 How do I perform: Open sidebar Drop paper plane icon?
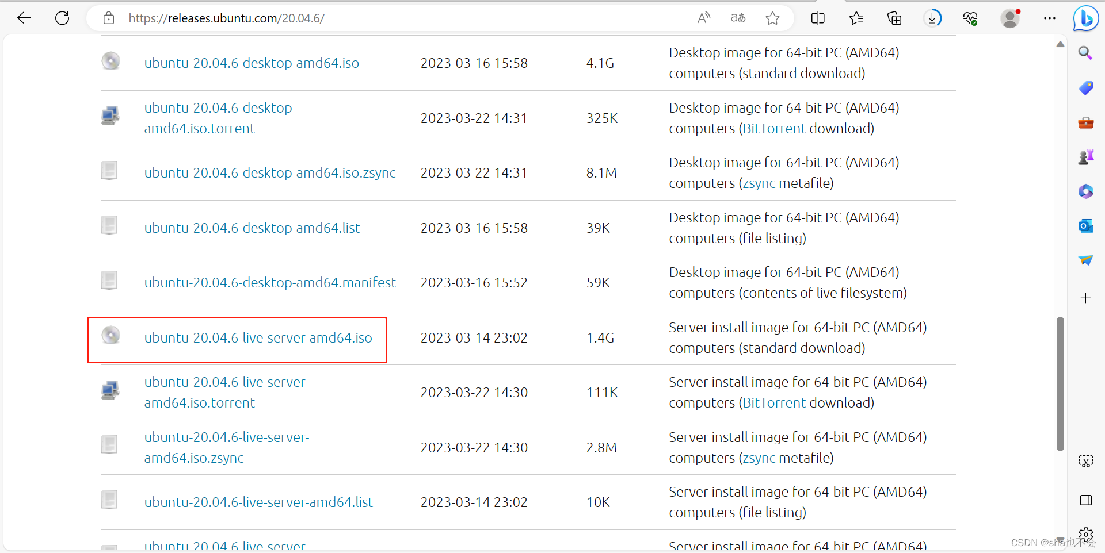point(1085,260)
